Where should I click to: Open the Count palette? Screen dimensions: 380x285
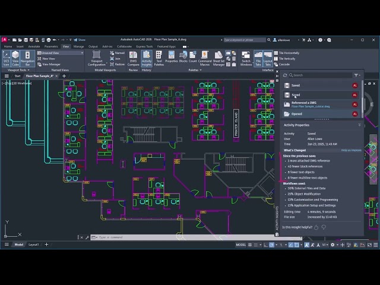click(x=193, y=57)
